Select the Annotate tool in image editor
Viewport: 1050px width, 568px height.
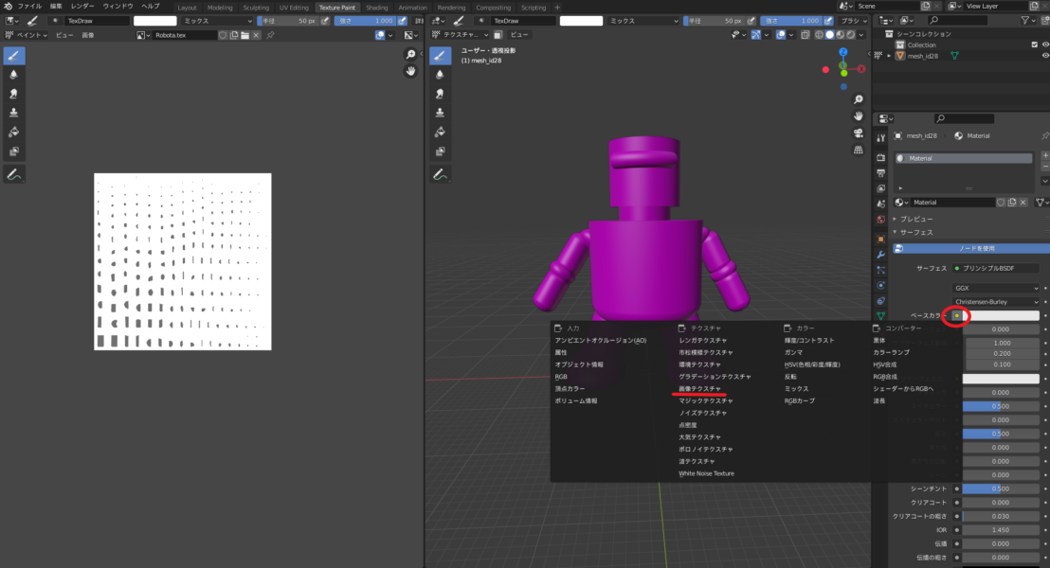click(13, 174)
